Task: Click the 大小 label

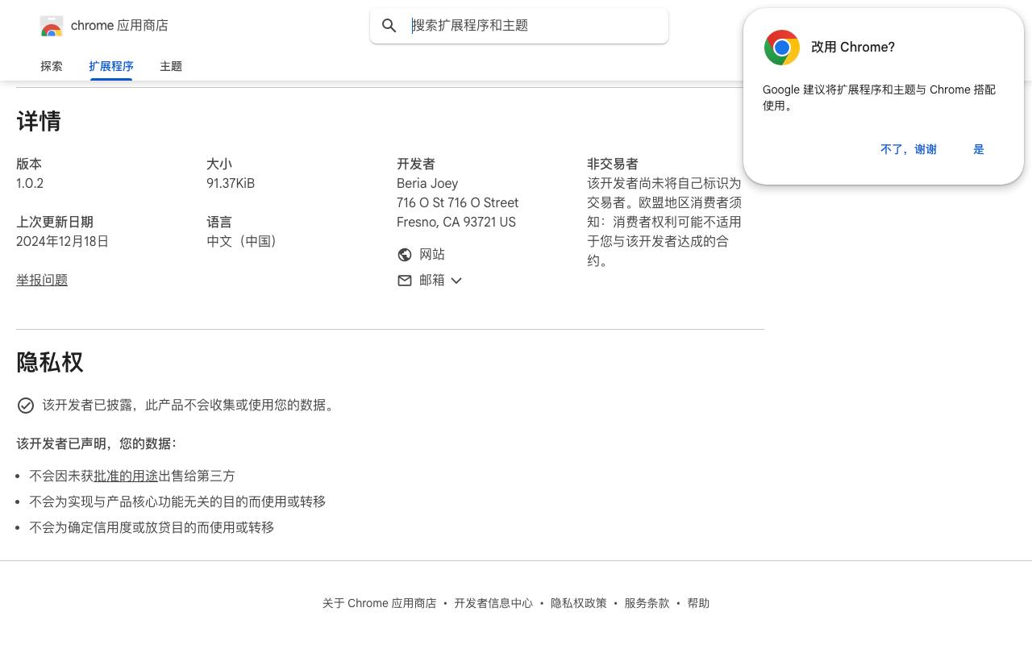Action: (219, 164)
